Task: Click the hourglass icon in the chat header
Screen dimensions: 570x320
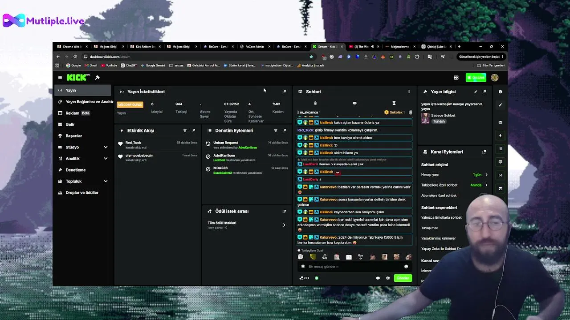Action: click(x=394, y=103)
